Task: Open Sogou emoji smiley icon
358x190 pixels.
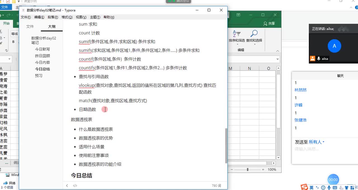Action: point(323,187)
